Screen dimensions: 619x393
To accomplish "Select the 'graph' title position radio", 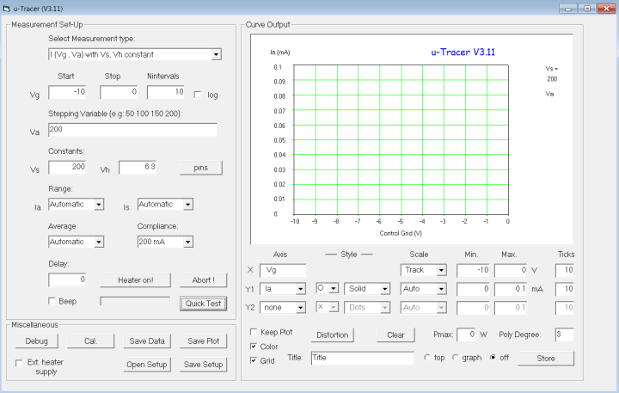I will [455, 358].
